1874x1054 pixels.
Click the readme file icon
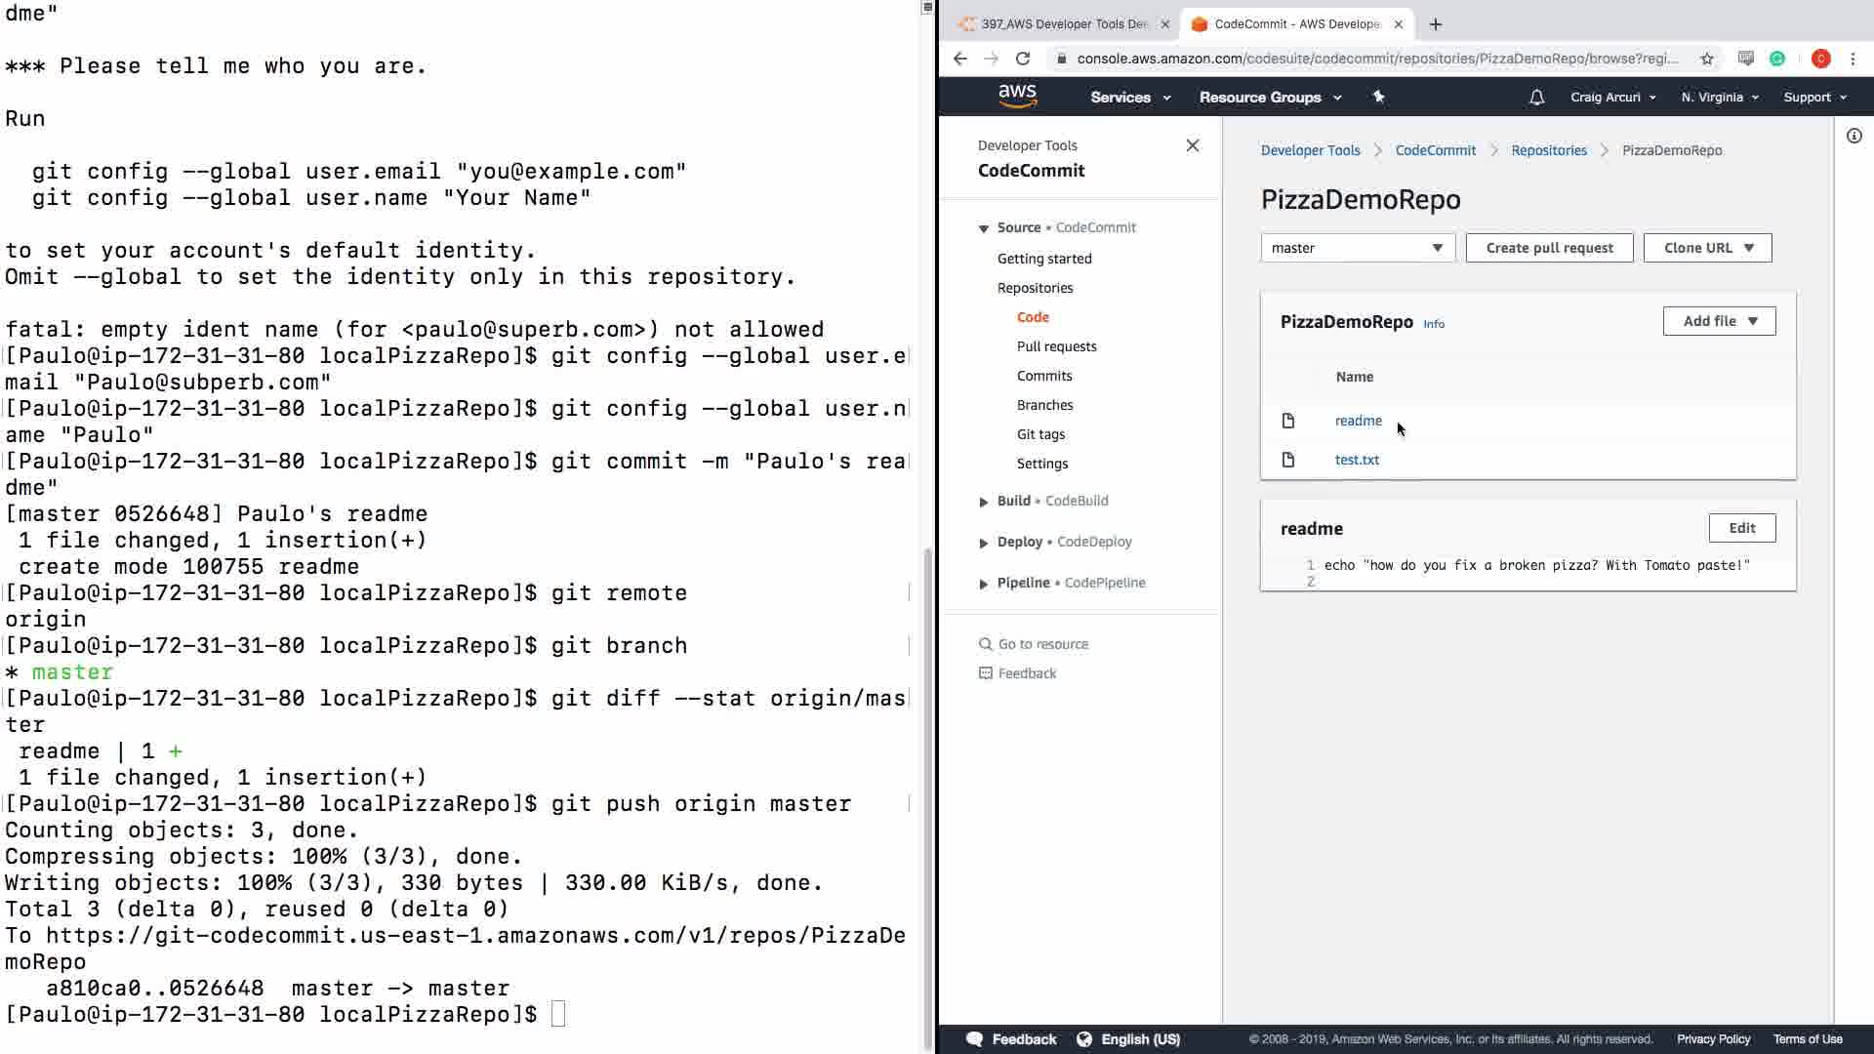pyautogui.click(x=1287, y=421)
